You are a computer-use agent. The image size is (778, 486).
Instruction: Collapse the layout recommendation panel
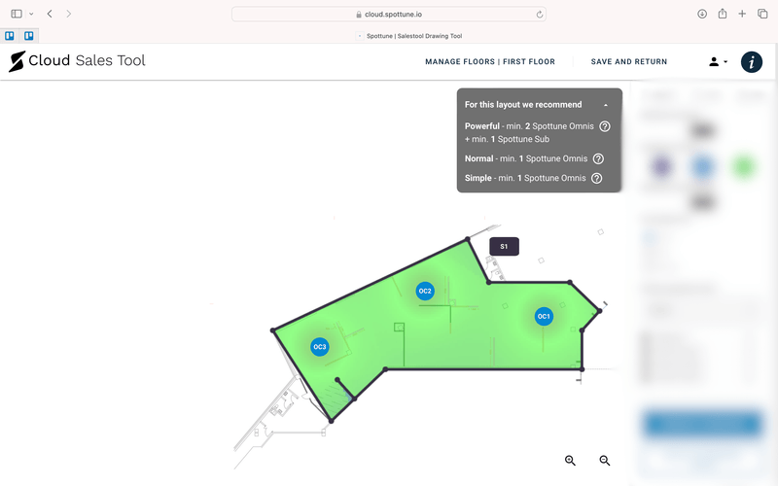pos(606,105)
